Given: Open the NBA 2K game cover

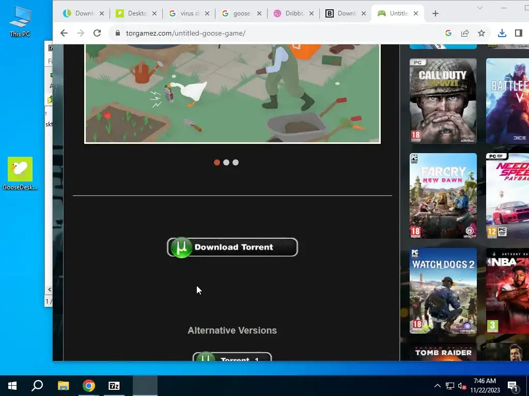Looking at the screenshot, I should tap(507, 291).
